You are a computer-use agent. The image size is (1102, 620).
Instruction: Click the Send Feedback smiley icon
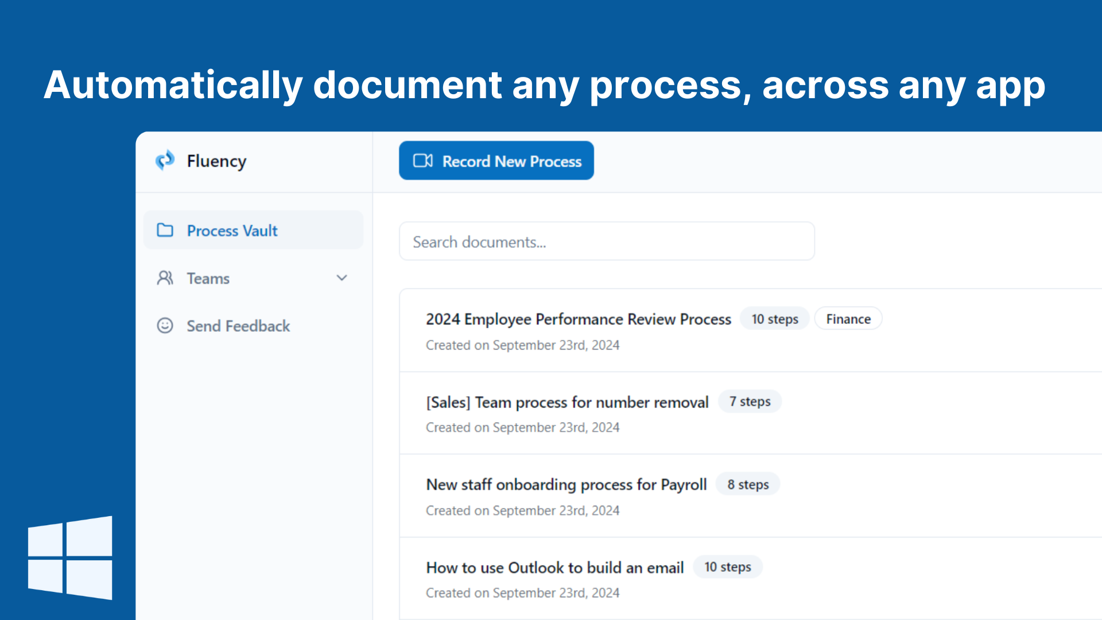(165, 326)
